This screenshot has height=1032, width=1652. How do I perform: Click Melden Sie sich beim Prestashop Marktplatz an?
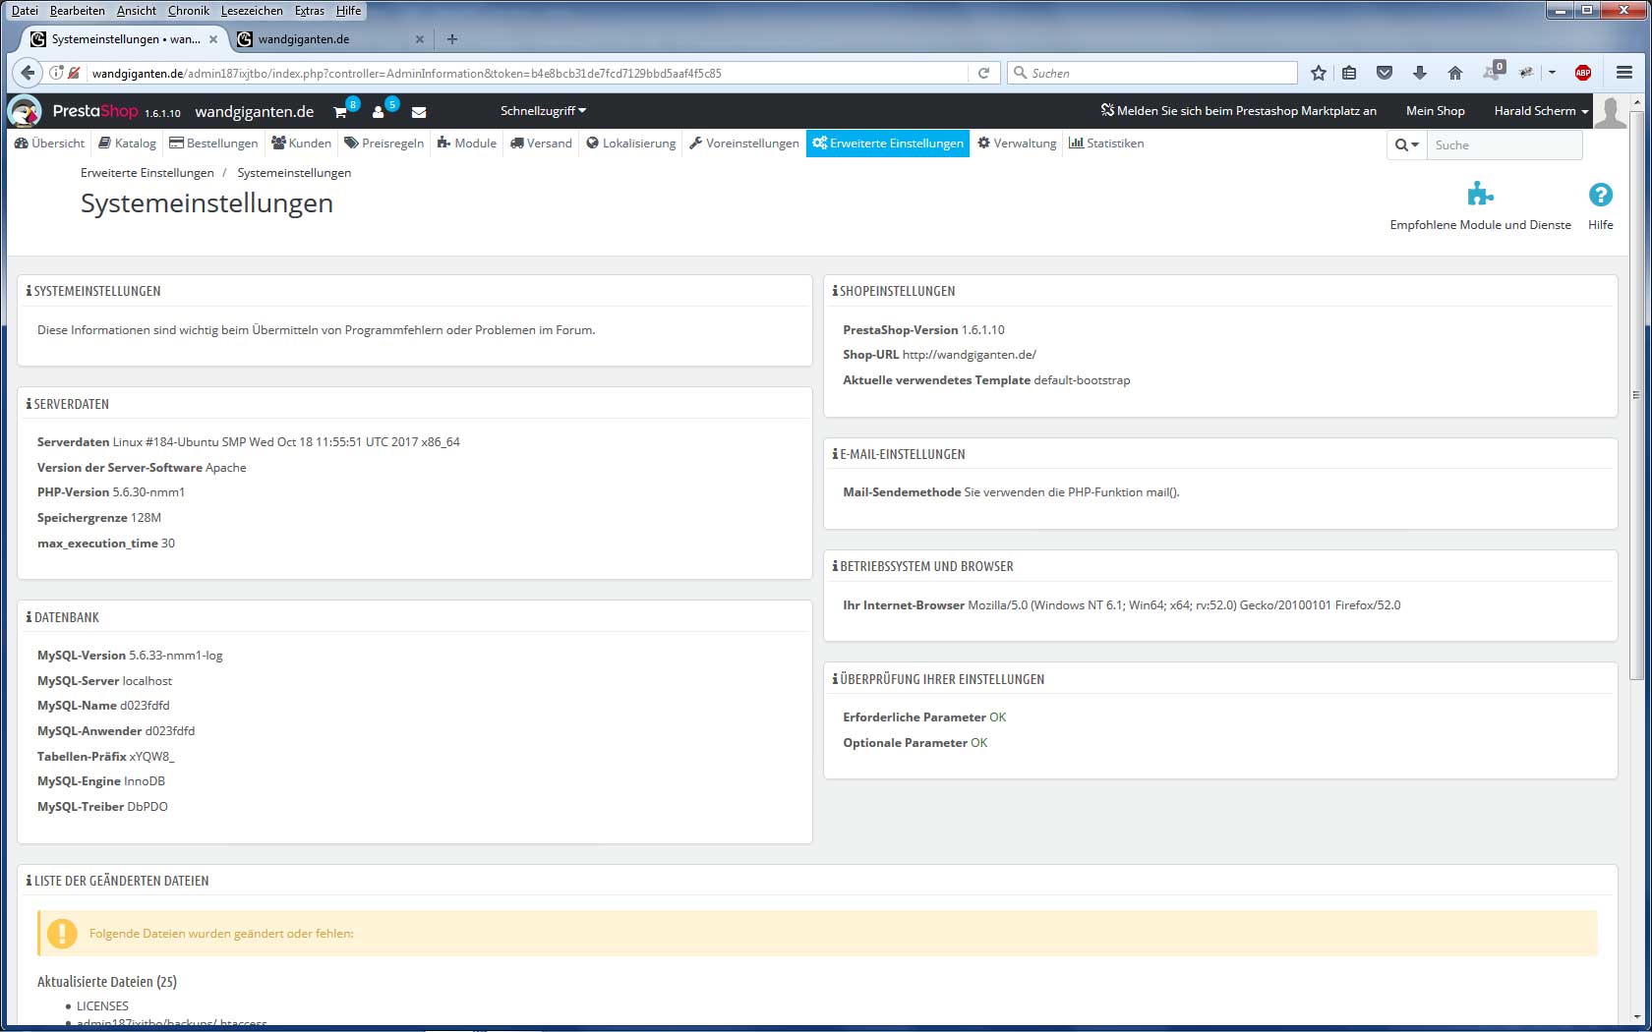pyautogui.click(x=1239, y=111)
